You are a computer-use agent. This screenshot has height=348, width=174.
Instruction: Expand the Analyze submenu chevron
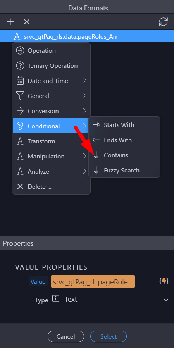[x=84, y=171]
